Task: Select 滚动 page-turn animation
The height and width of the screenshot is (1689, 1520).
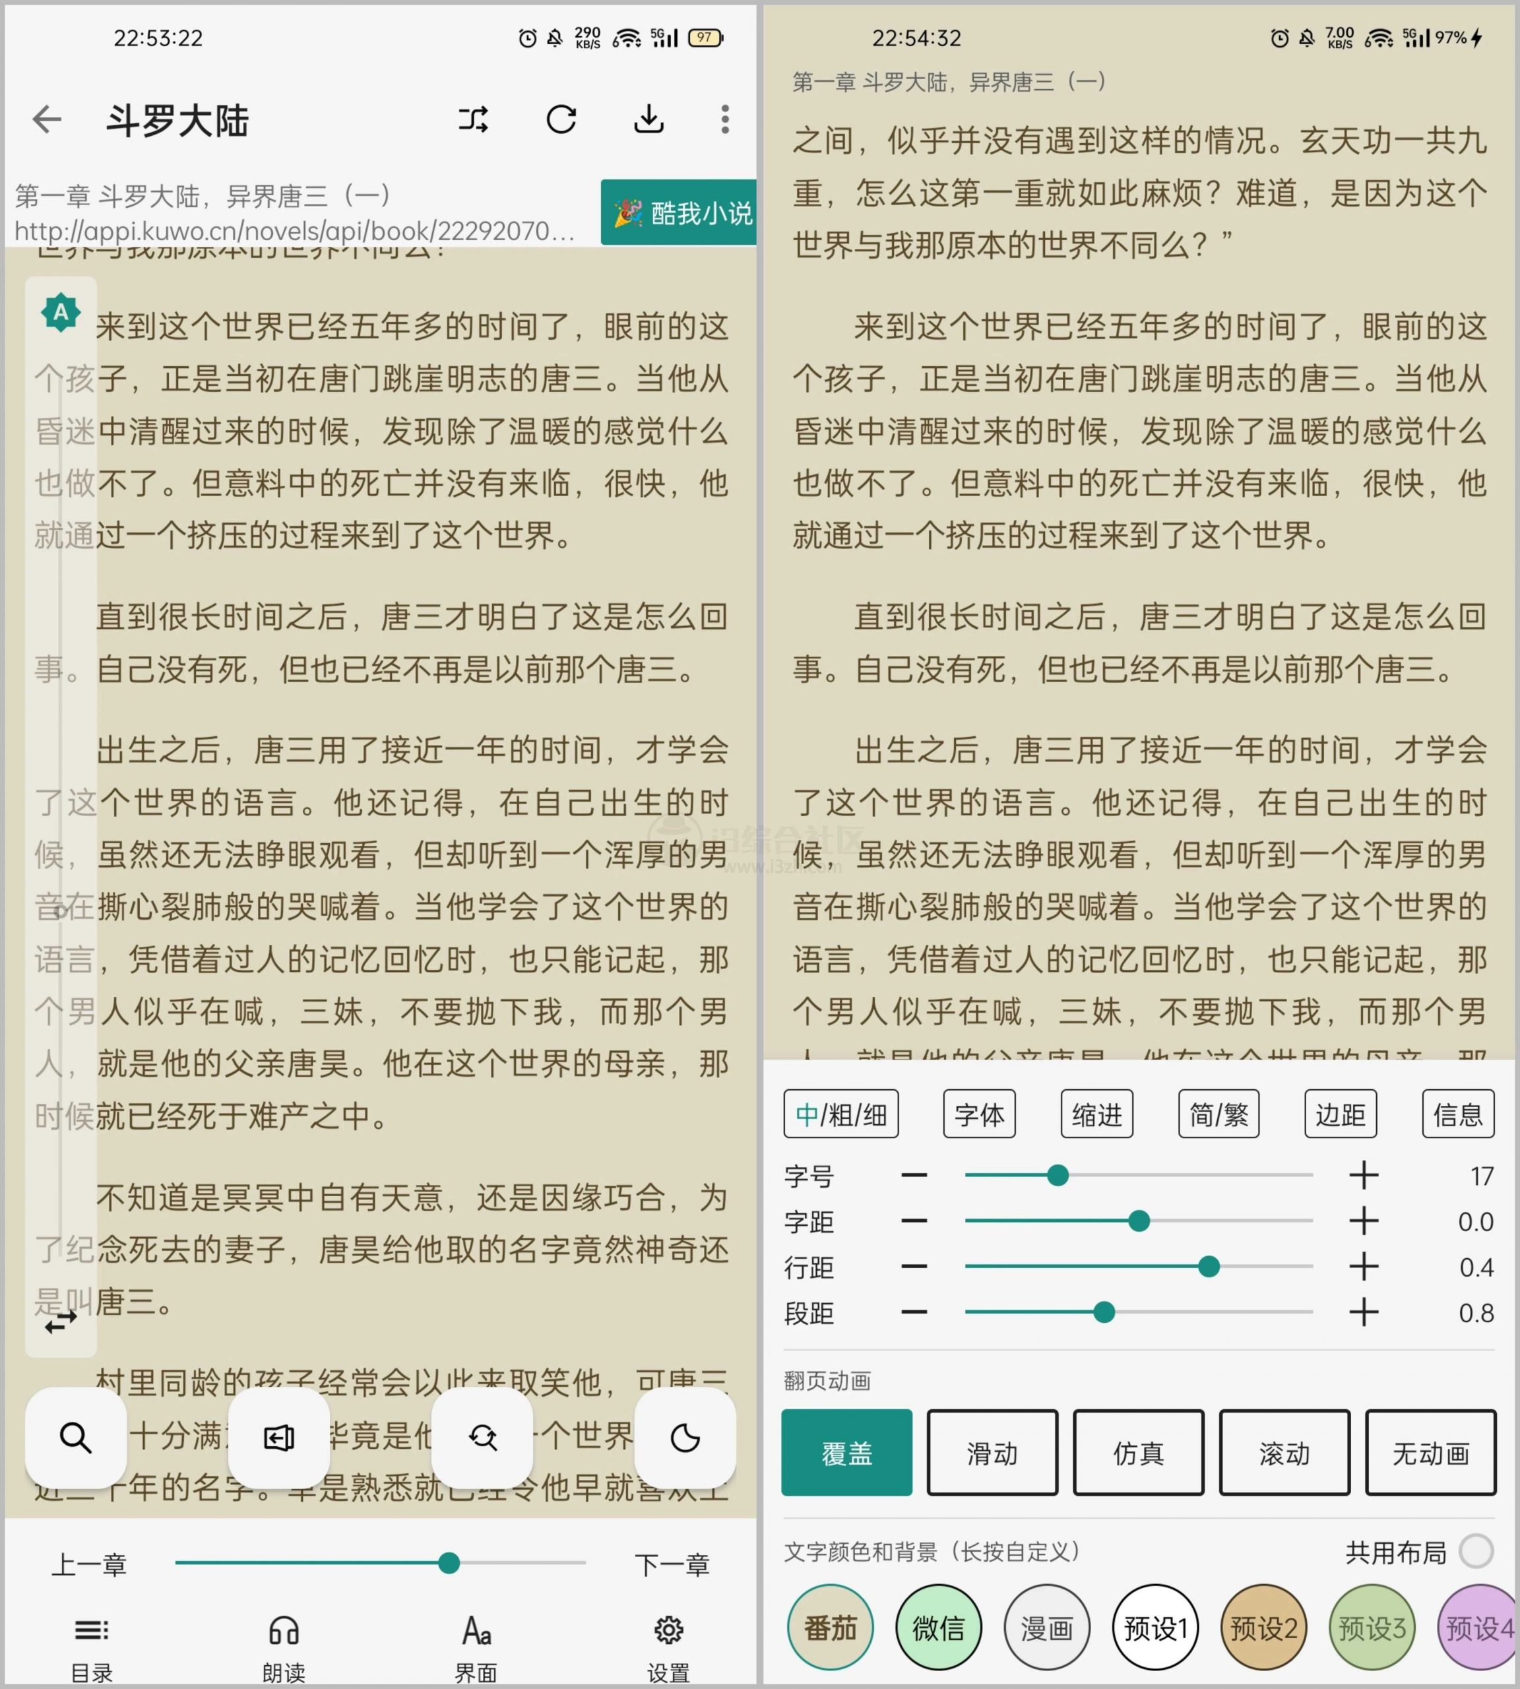Action: pos(1284,1453)
